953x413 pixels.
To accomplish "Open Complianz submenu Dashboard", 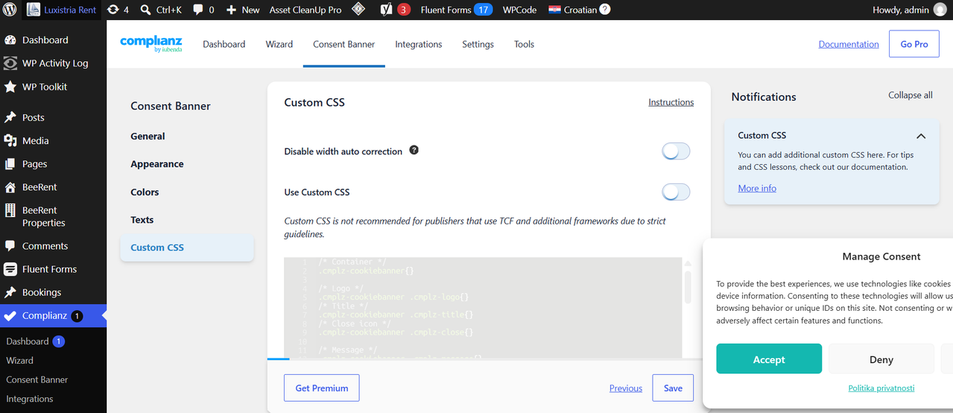I will 35,341.
